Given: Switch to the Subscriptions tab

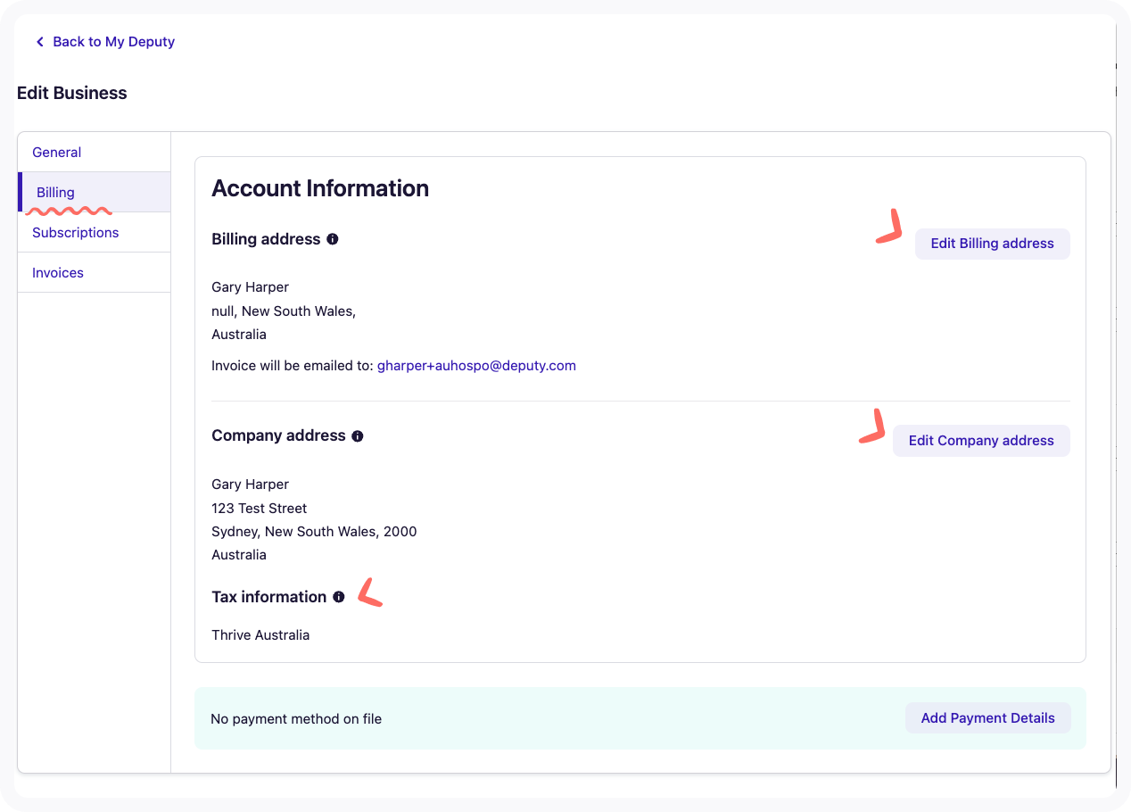Looking at the screenshot, I should tap(95, 232).
